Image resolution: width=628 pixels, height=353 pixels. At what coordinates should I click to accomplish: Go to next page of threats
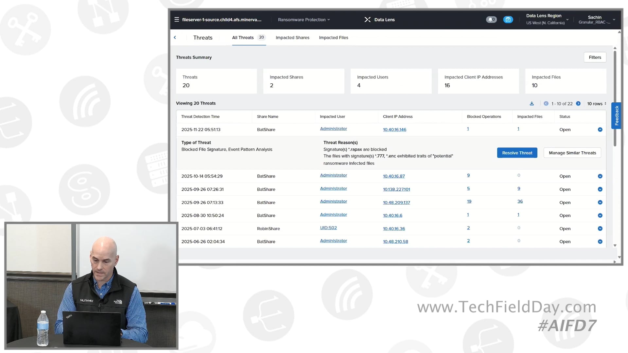point(579,103)
